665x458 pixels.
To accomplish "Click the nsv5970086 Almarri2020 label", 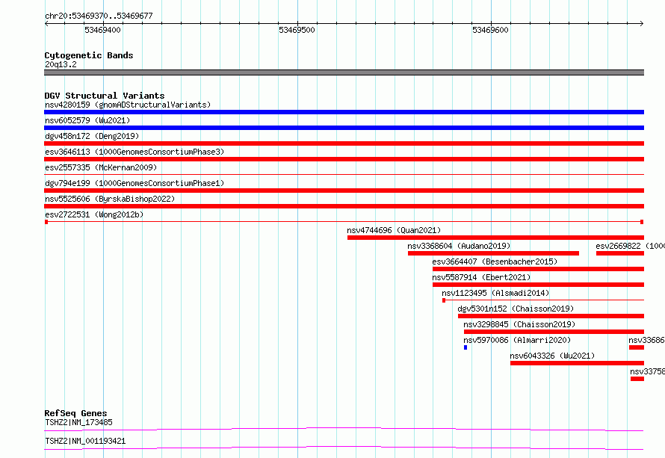I will point(517,340).
